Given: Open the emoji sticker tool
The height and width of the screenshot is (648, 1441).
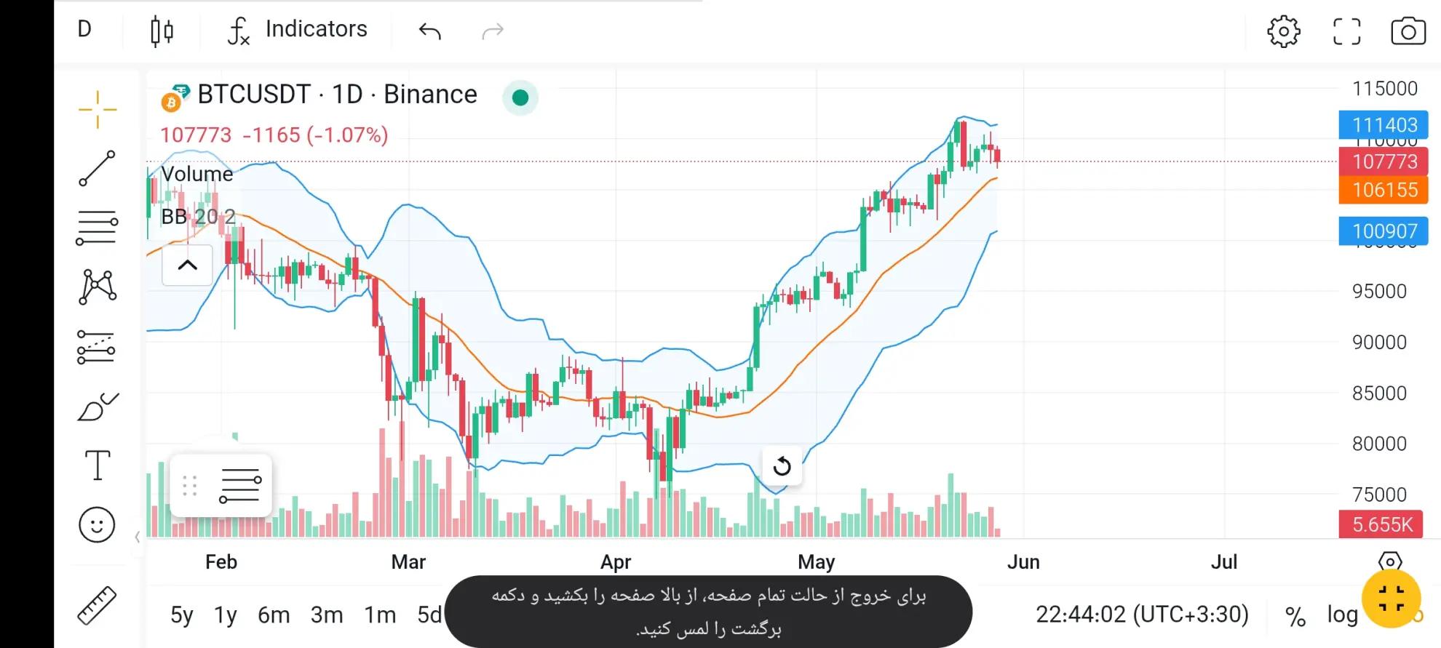Looking at the screenshot, I should 97,524.
